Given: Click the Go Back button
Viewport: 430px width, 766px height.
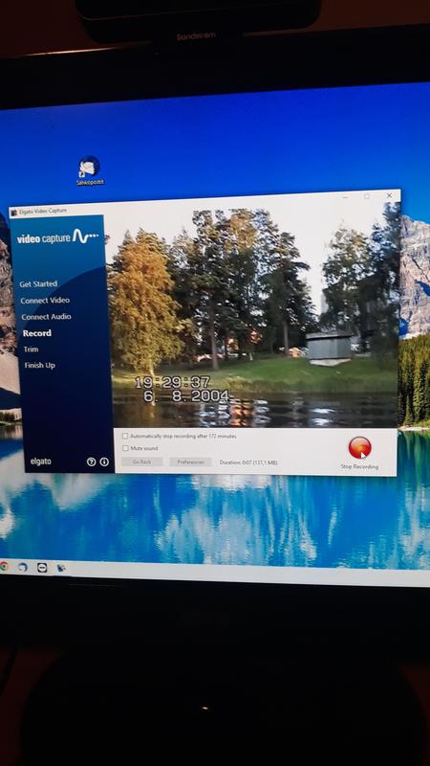Looking at the screenshot, I should coord(141,462).
